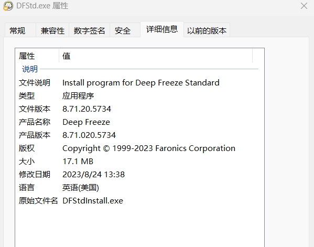Click the product version value 8.71.020.5734

point(89,135)
